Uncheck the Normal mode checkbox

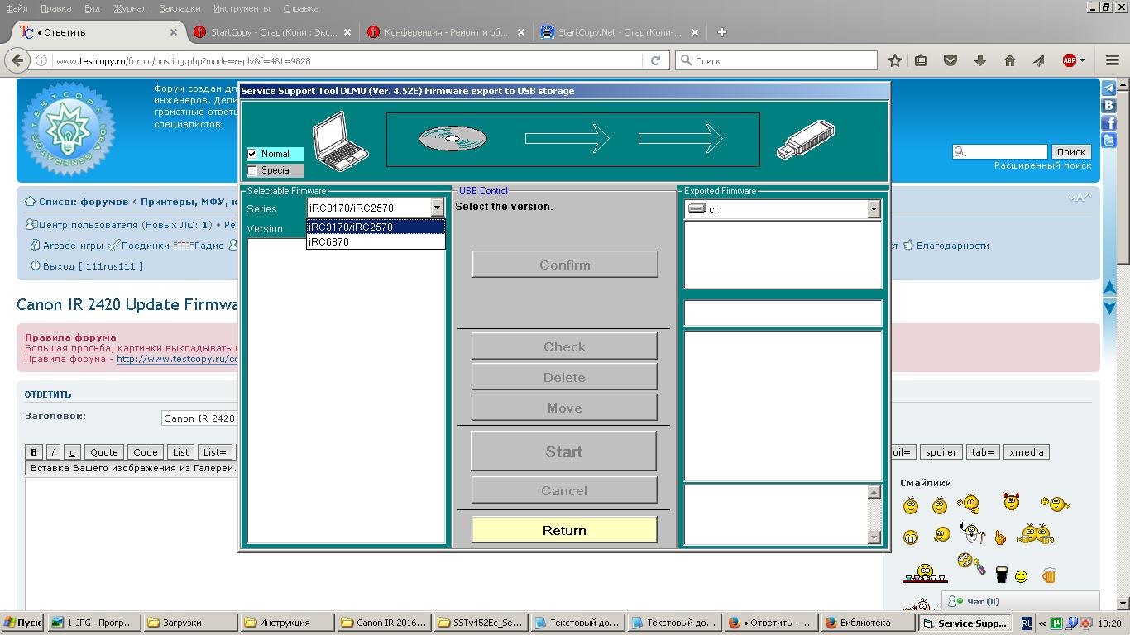point(252,154)
